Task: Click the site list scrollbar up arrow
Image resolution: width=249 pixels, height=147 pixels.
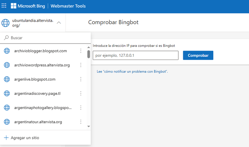Action: pyautogui.click(x=89, y=47)
